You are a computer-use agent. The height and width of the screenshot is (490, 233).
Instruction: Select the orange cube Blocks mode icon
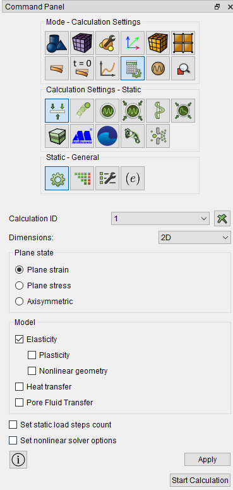tap(158, 43)
